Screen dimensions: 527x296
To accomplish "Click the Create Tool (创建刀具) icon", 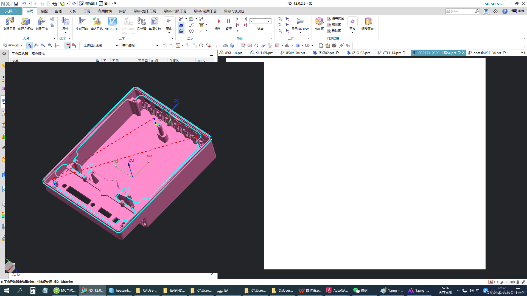I will point(10,24).
